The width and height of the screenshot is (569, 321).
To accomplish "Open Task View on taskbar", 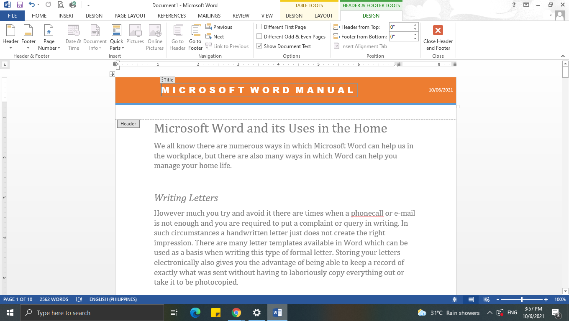I will click(x=174, y=313).
